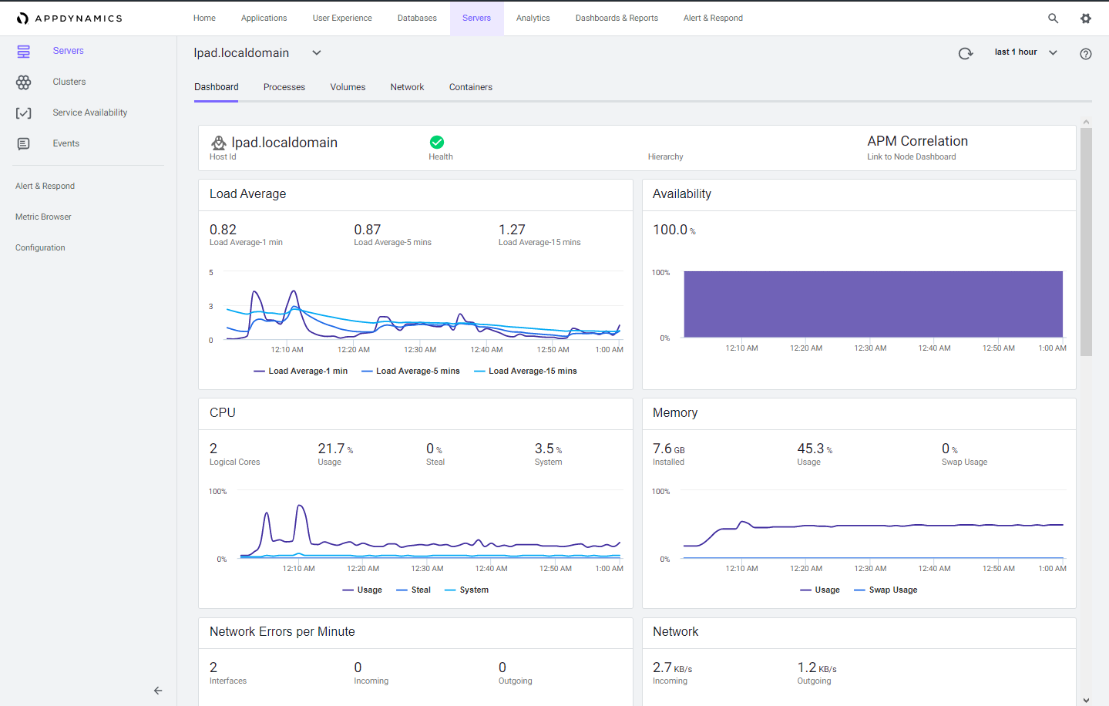Click the 3.5% CPU System value
Viewport: 1109px width, 706px height.
click(x=548, y=449)
